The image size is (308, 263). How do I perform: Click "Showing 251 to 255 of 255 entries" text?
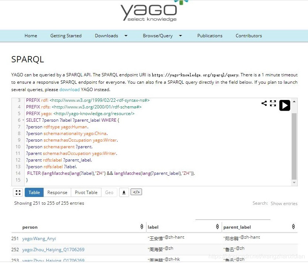[49, 203]
